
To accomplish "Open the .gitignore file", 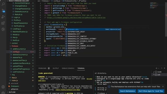I will tap(15, 89).
